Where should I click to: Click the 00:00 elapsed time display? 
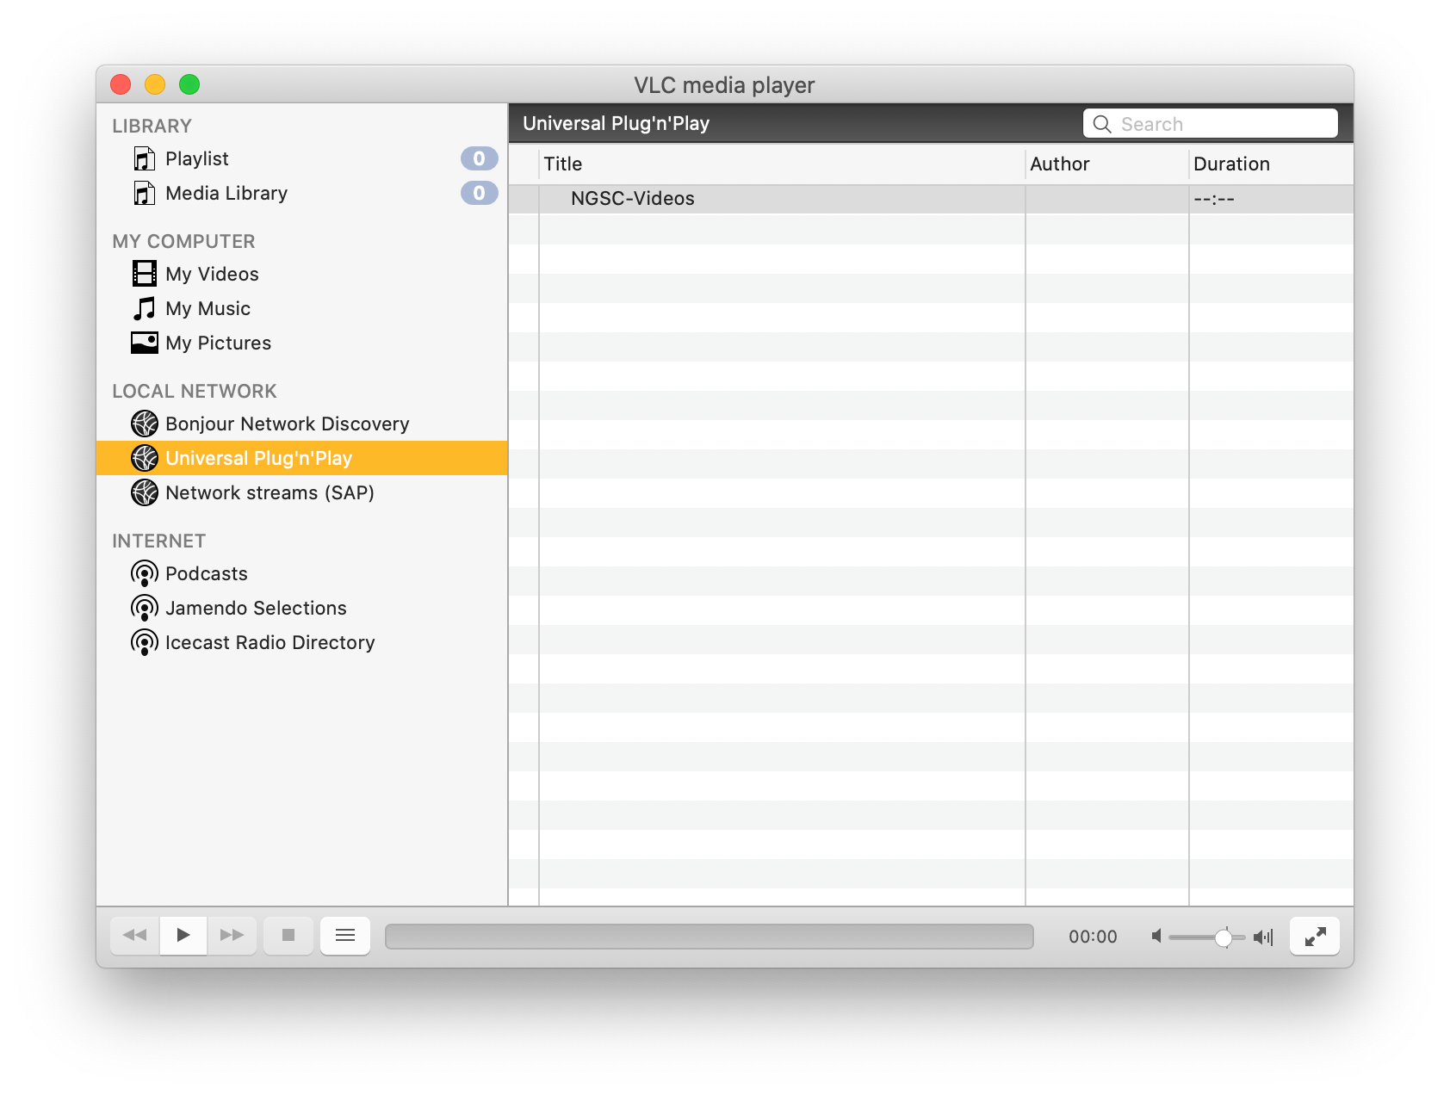(1093, 937)
